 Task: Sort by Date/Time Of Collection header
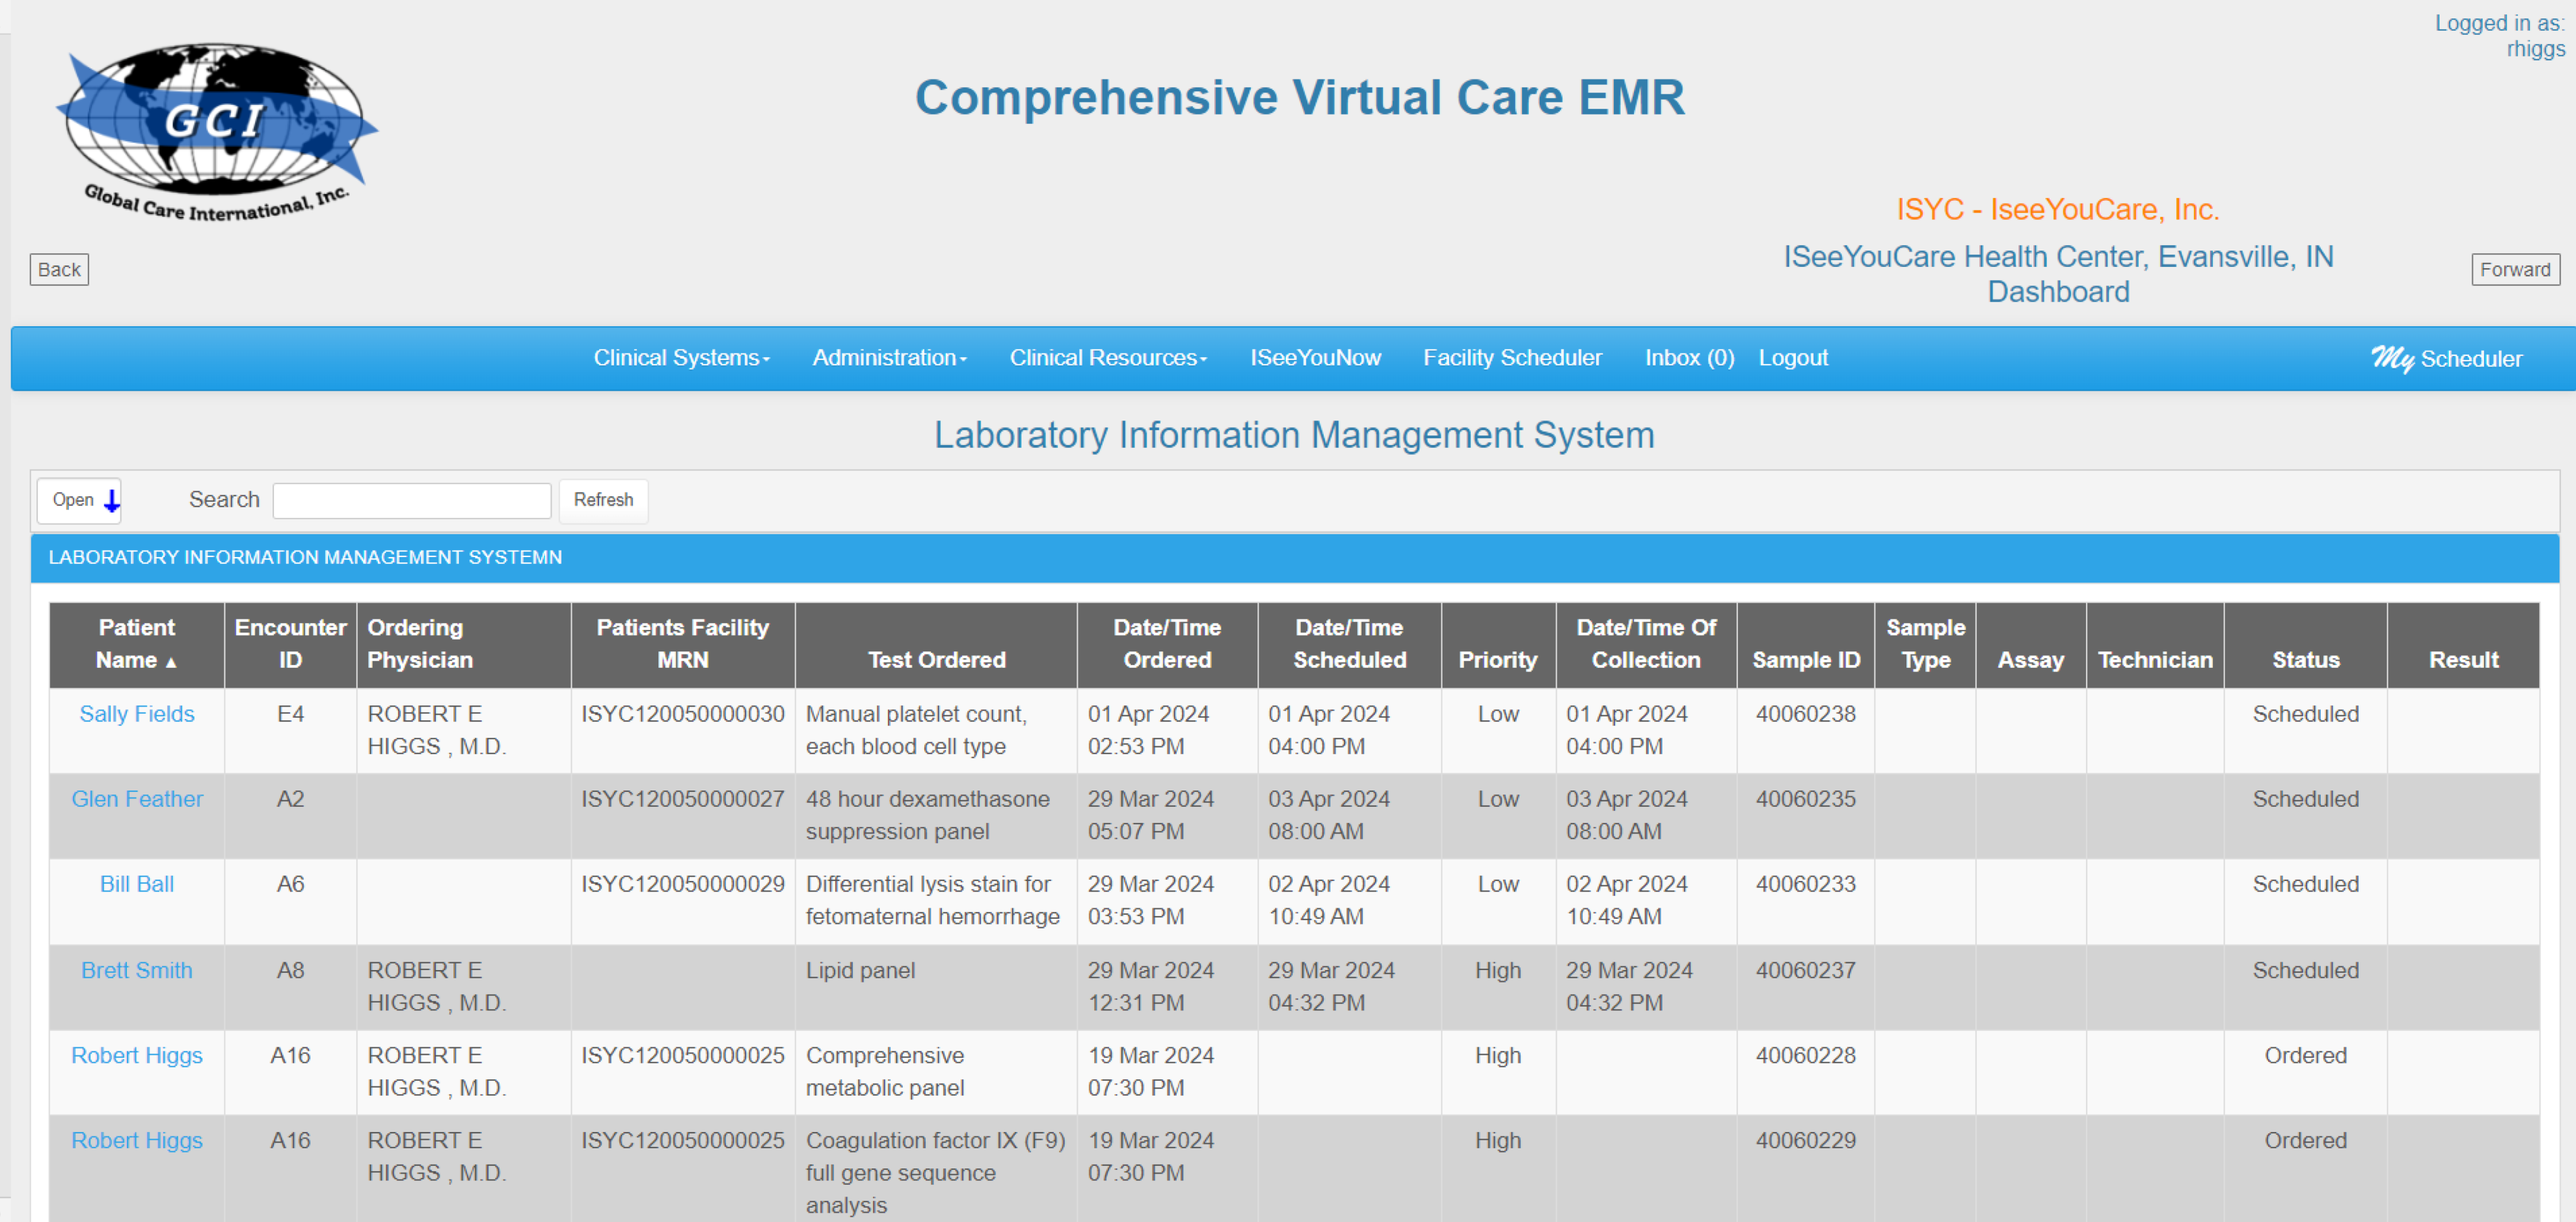pyautogui.click(x=1646, y=644)
